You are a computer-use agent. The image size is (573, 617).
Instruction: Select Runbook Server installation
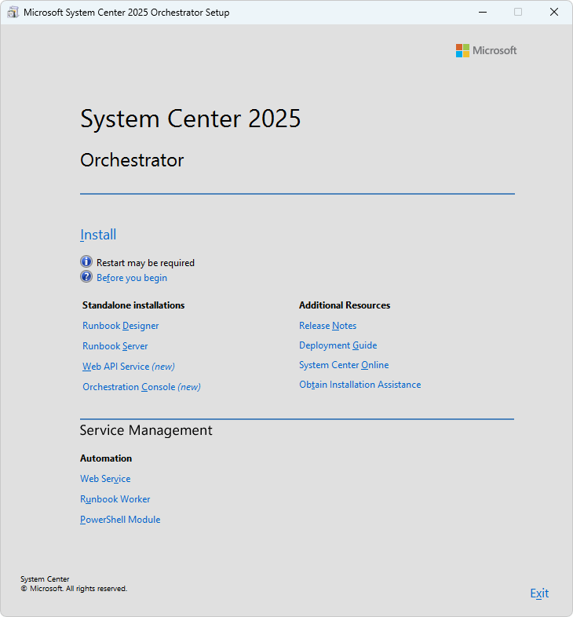115,346
